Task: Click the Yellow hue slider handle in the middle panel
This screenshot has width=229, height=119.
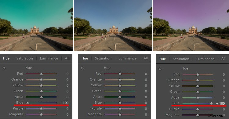Action: (x=120, y=85)
